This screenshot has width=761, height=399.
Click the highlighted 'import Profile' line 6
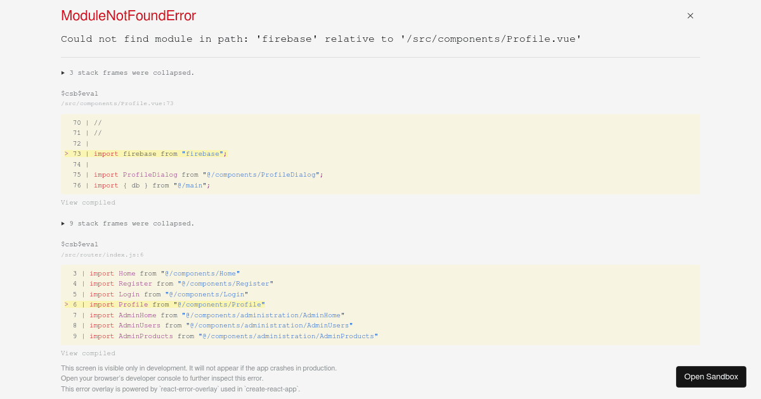pyautogui.click(x=165, y=304)
